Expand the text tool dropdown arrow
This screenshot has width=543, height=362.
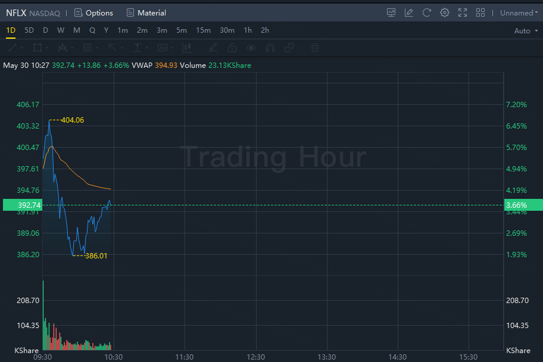pyautogui.click(x=172, y=48)
